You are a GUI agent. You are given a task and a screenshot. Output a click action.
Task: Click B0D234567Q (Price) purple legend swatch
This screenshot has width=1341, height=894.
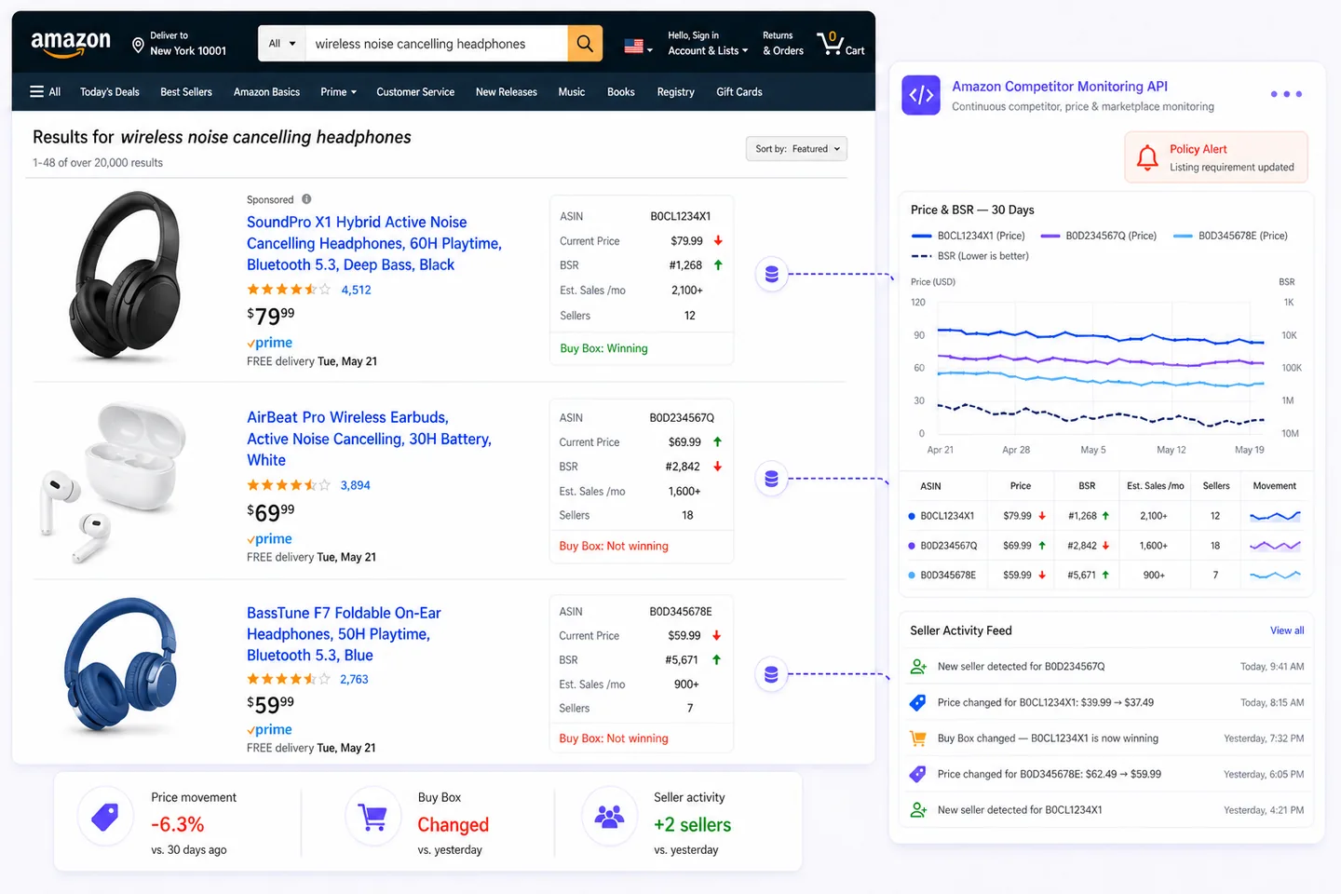(1050, 237)
